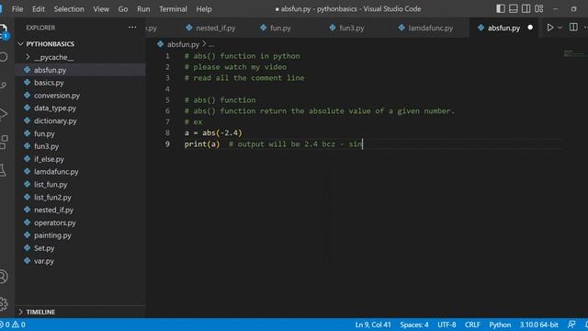
Task: Open fun3.py in the explorer tree
Action: tap(46, 146)
